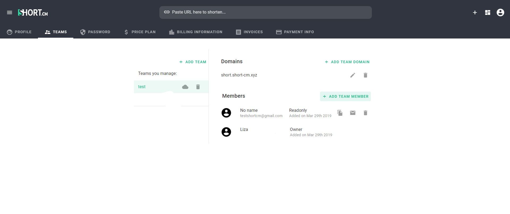This screenshot has height=214, width=510.
Task: Go to the Password tab
Action: click(95, 32)
